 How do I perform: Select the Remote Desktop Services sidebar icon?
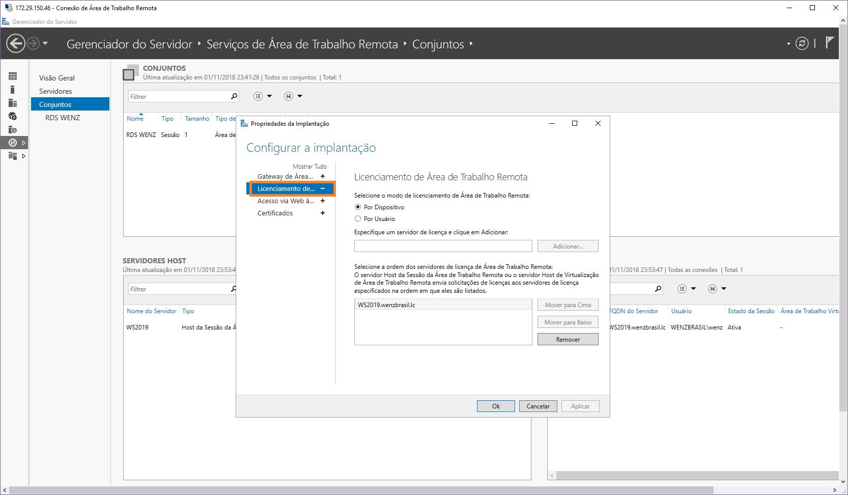point(13,143)
